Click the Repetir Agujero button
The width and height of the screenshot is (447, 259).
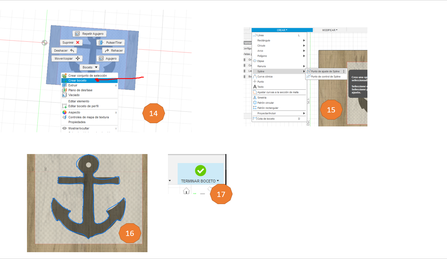click(90, 33)
